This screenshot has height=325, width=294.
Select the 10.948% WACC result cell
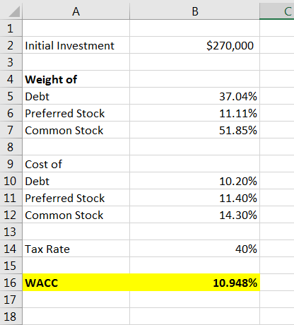(194, 283)
